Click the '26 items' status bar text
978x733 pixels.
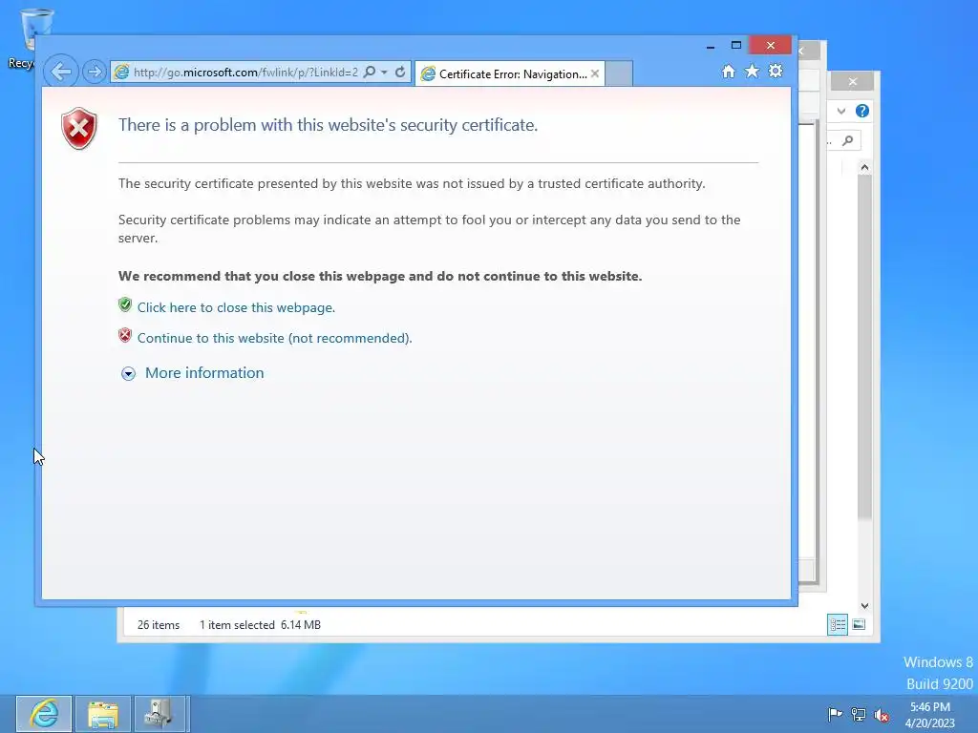pos(159,624)
